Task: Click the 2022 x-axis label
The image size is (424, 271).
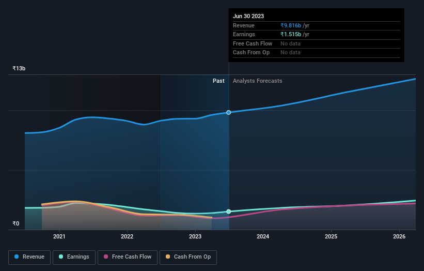Action: pyautogui.click(x=127, y=237)
